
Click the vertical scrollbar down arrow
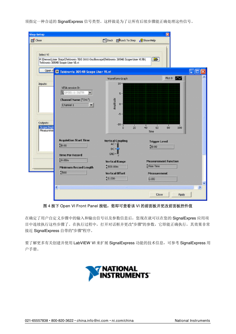[204, 183]
